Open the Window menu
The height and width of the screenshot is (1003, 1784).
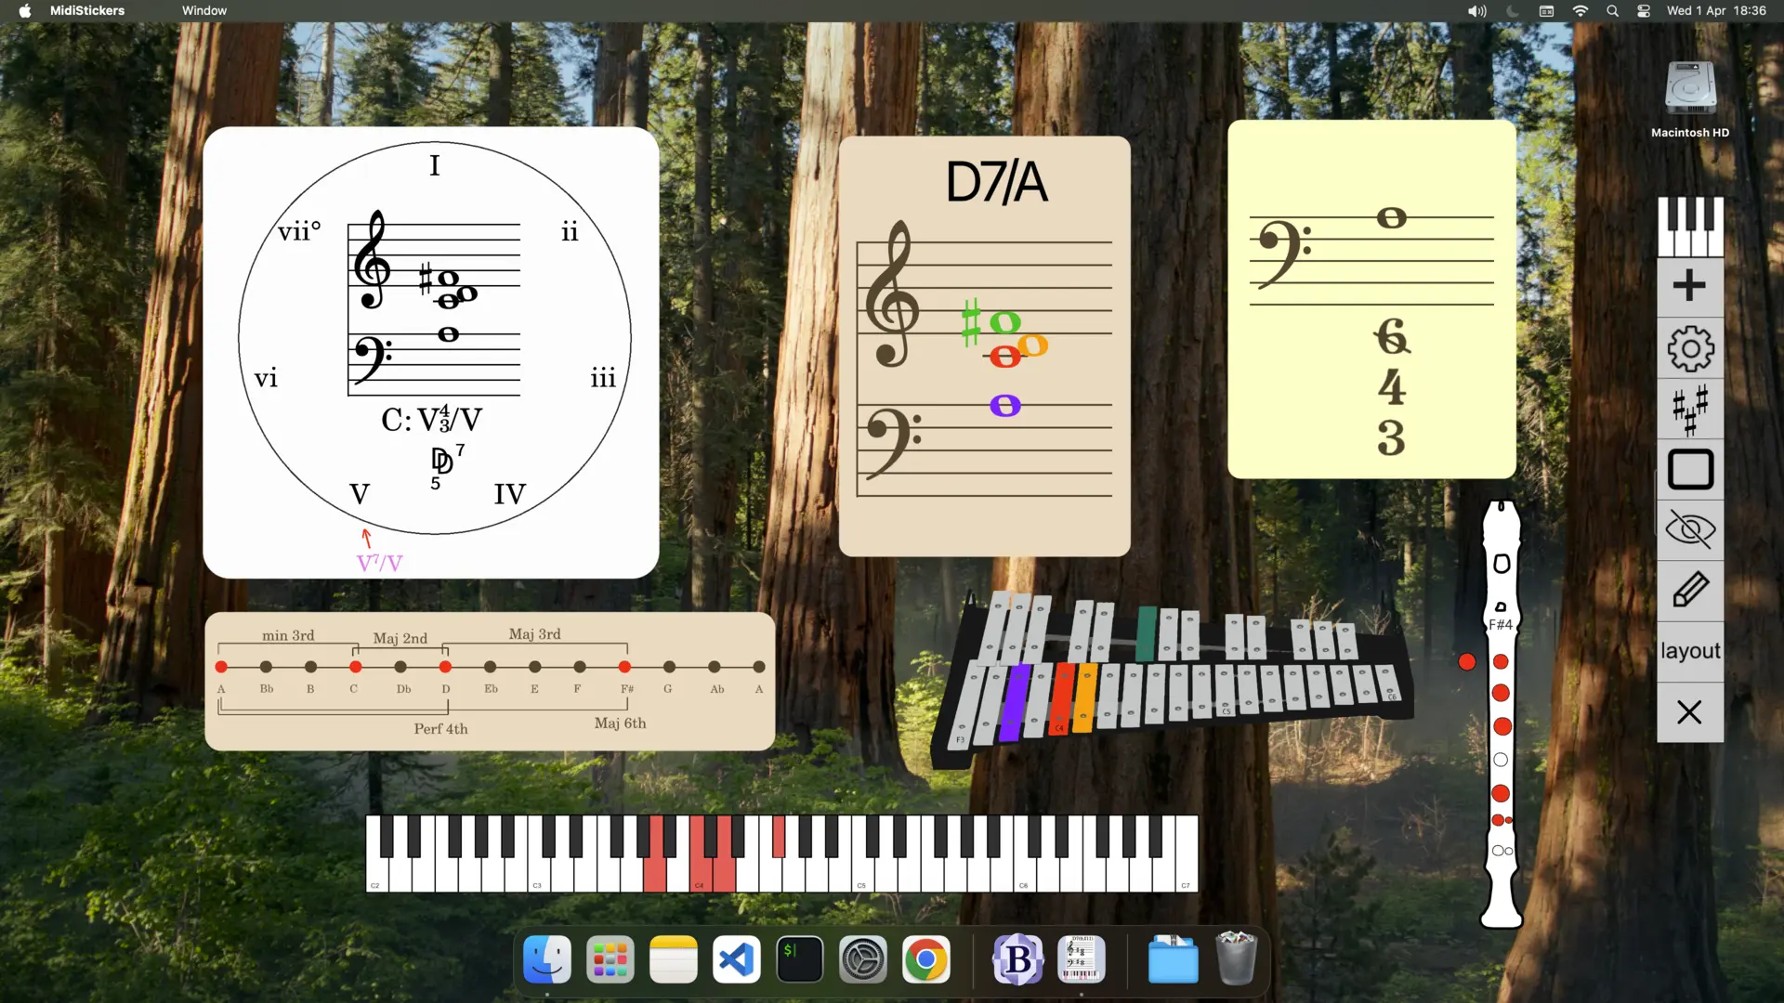click(203, 10)
